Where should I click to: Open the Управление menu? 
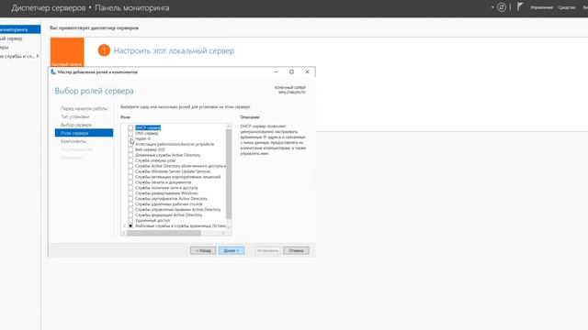(541, 7)
